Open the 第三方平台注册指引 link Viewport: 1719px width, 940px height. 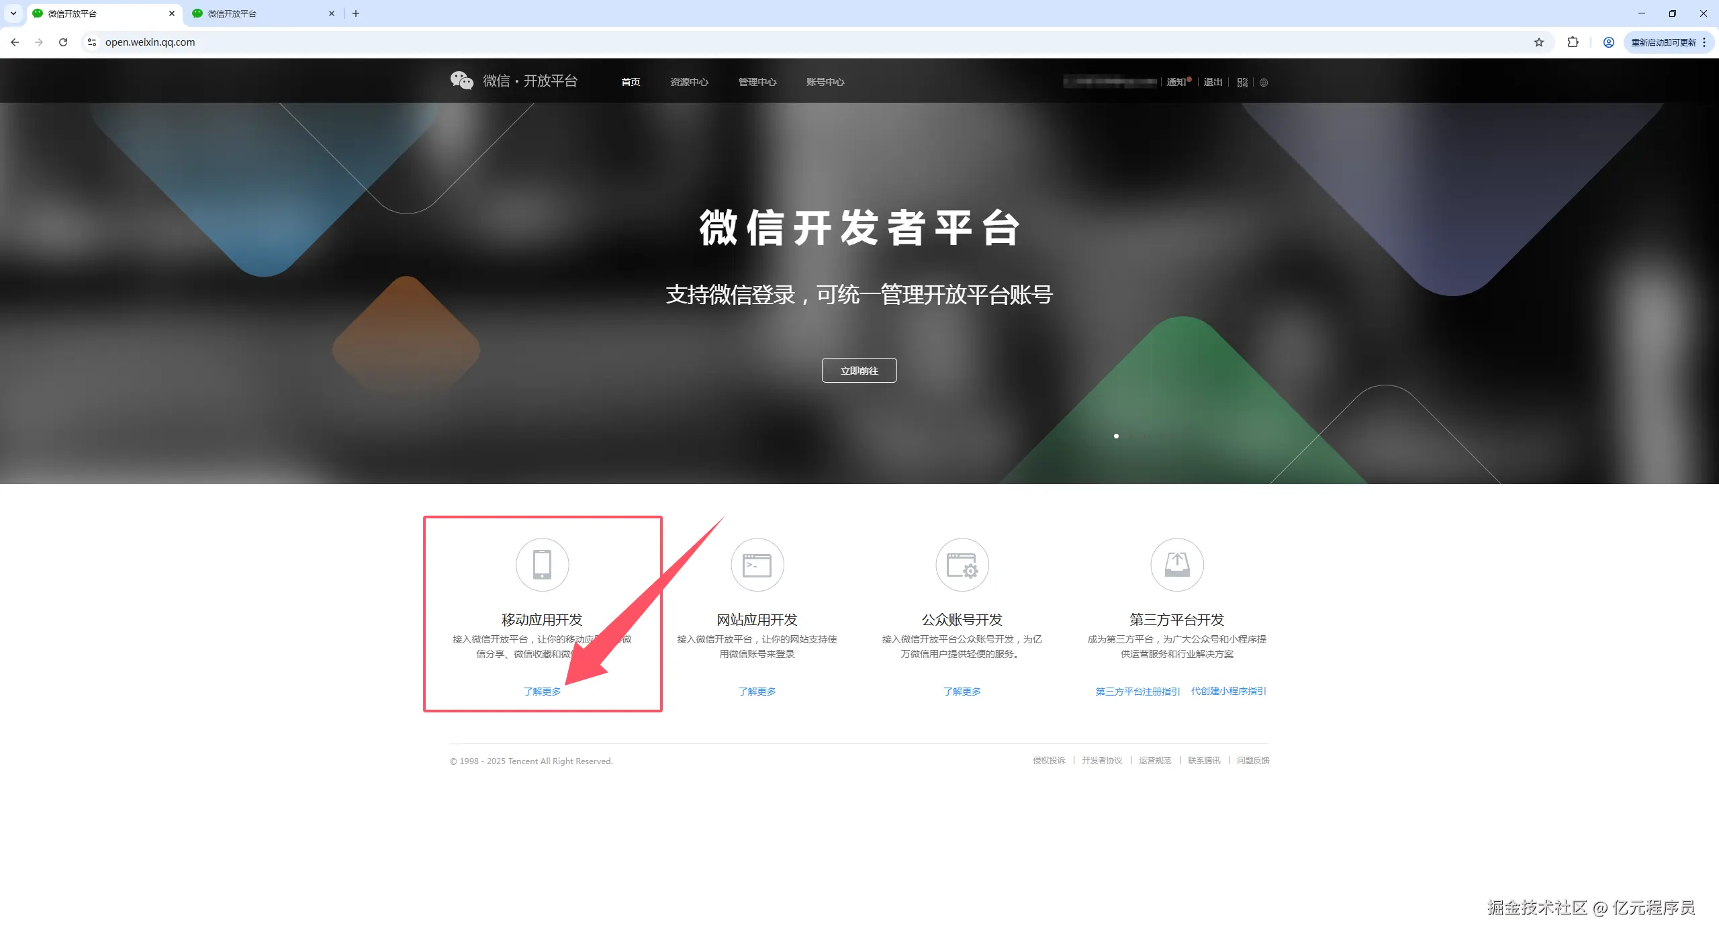(x=1137, y=692)
